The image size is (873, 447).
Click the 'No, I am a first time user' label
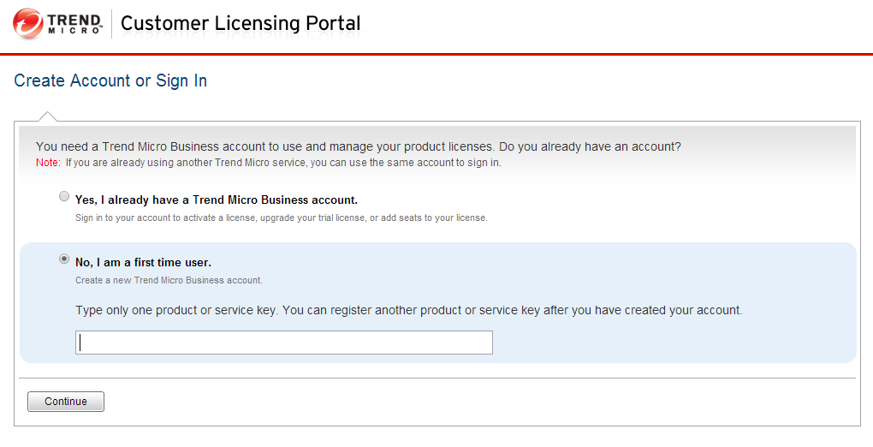[143, 262]
